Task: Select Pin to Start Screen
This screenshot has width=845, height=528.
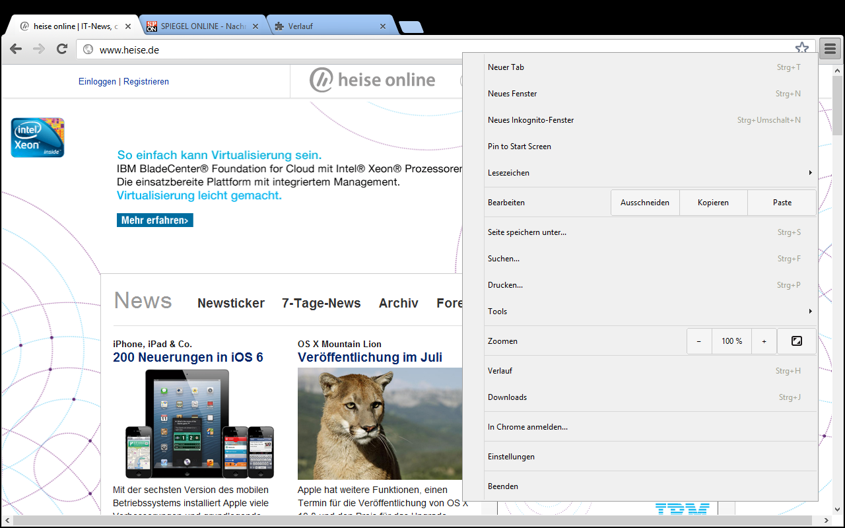Action: (651, 147)
